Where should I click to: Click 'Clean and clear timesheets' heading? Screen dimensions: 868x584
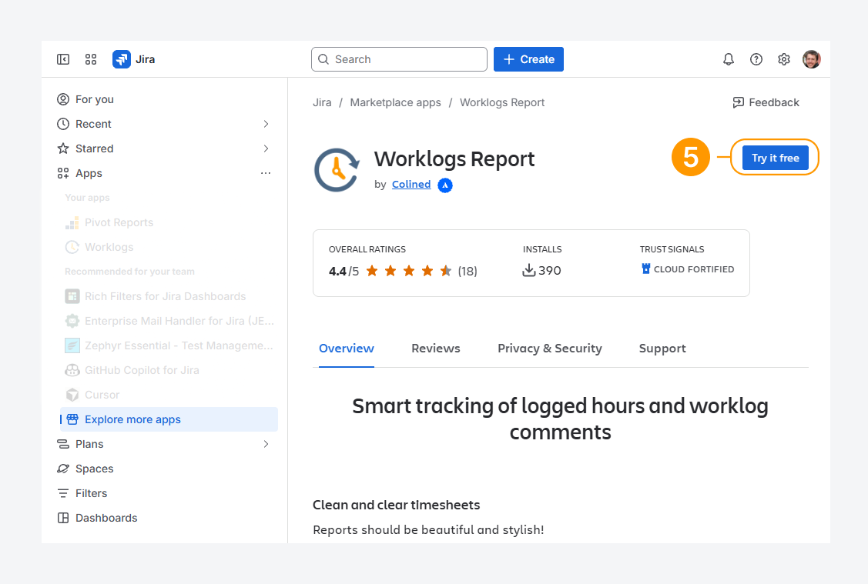(x=397, y=505)
